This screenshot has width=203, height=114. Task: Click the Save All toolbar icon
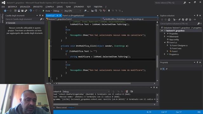pyautogui.click(x=26, y=11)
